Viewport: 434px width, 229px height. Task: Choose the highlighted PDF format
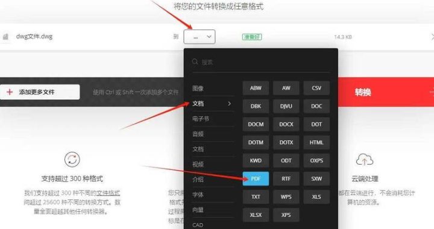point(256,178)
